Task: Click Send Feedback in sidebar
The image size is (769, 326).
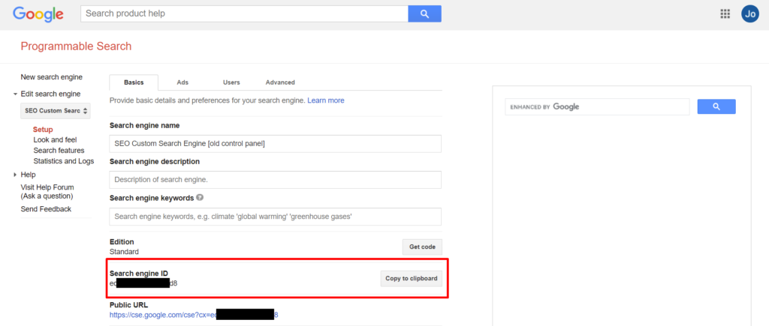Action: pos(46,209)
